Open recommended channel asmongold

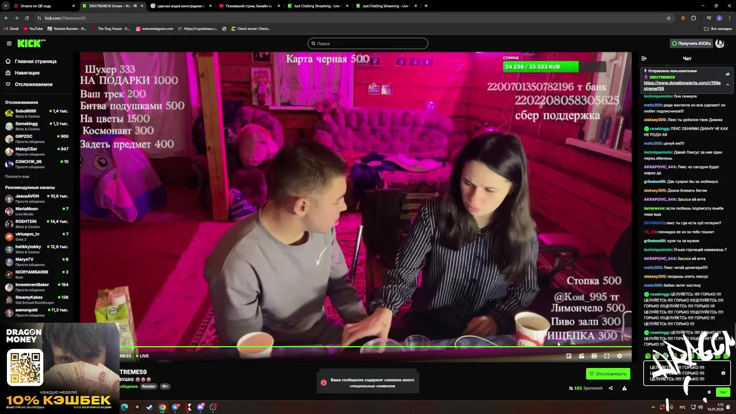[37, 312]
